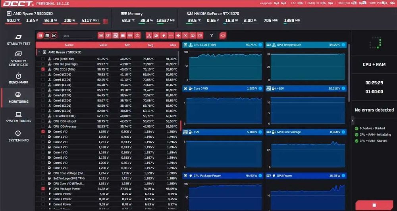
Task: Uncheck the Core 0 VID checkbox
Action: tap(43, 132)
